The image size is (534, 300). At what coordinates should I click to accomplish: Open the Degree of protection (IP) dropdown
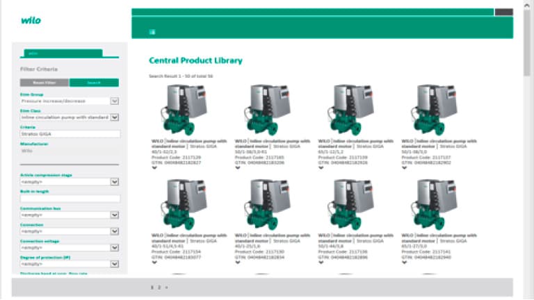tap(115, 264)
